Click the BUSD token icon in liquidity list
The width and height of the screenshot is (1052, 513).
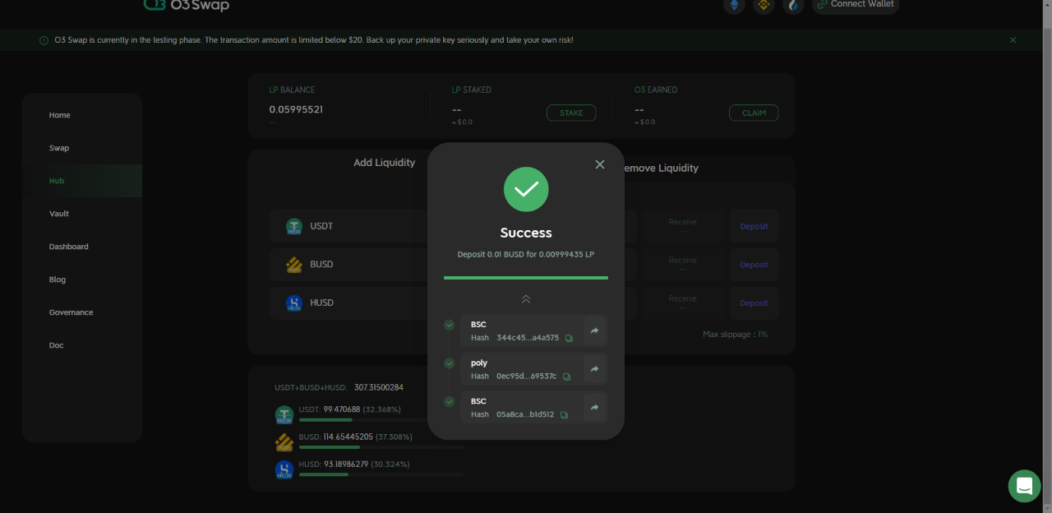[x=294, y=265]
